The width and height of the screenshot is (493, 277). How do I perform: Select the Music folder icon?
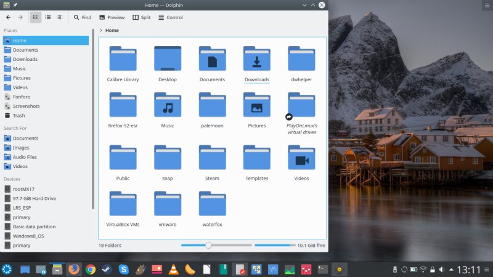167,106
